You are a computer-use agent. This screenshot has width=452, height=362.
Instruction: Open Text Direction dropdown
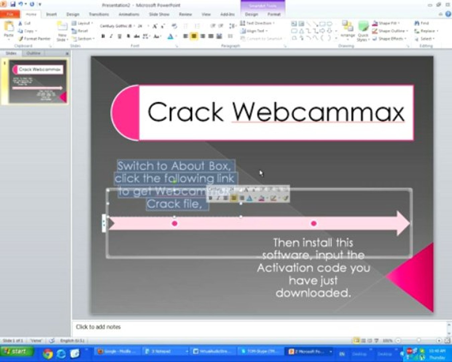point(257,23)
